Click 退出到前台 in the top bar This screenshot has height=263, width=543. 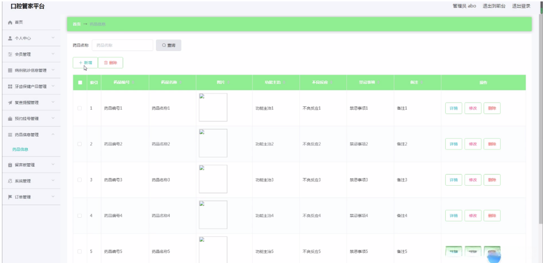(494, 6)
